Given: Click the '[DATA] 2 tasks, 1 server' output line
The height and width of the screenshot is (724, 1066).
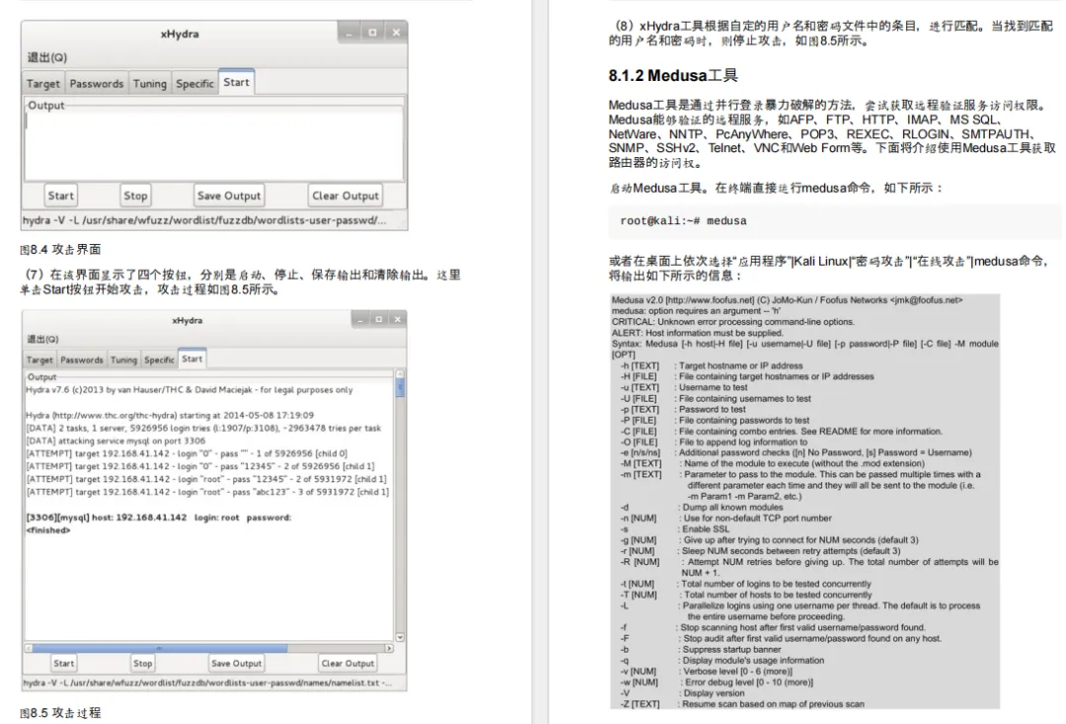Looking at the screenshot, I should (203, 428).
